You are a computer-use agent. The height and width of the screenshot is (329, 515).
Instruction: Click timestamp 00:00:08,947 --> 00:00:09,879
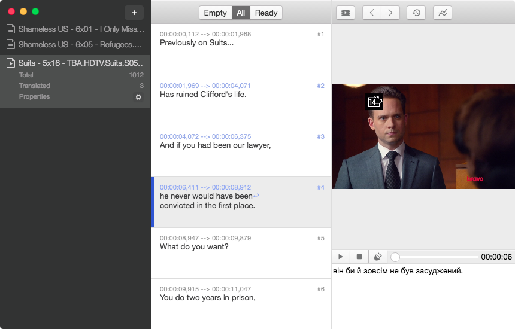coord(205,238)
